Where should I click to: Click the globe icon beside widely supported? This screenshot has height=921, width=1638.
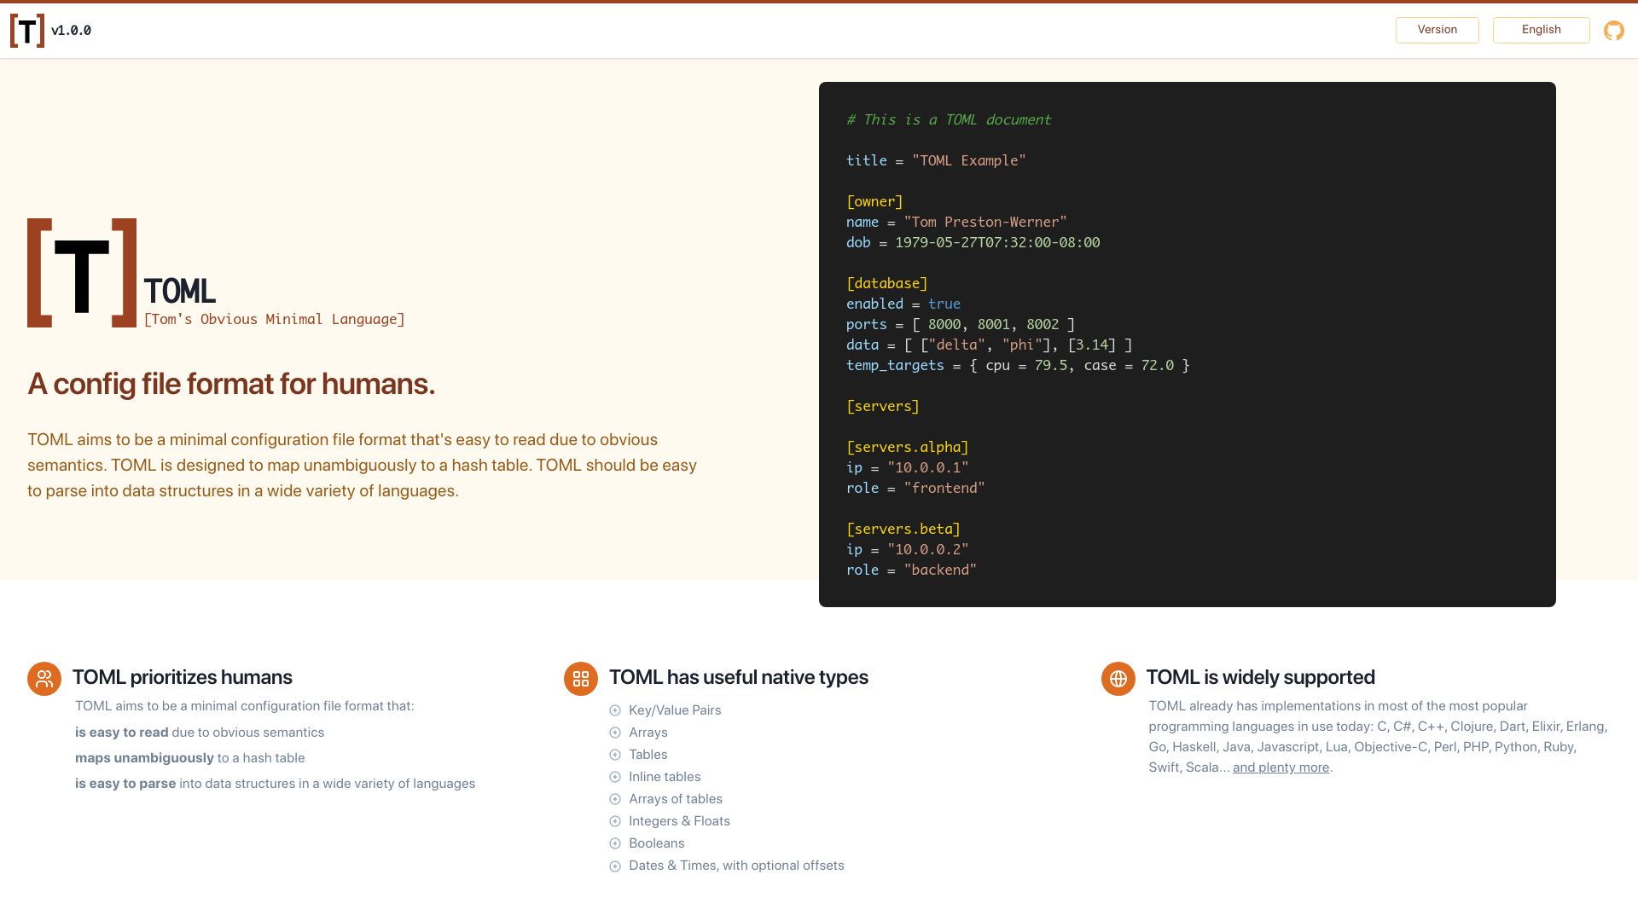[1118, 679]
